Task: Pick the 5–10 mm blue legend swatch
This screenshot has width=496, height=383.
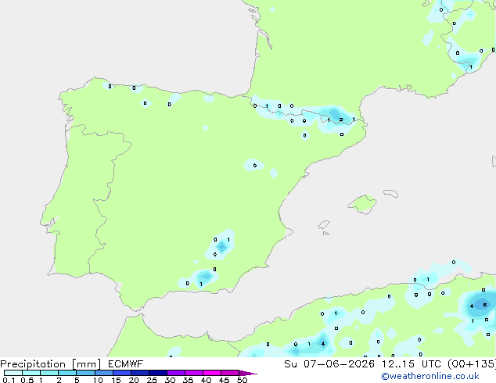Action: 85,373
